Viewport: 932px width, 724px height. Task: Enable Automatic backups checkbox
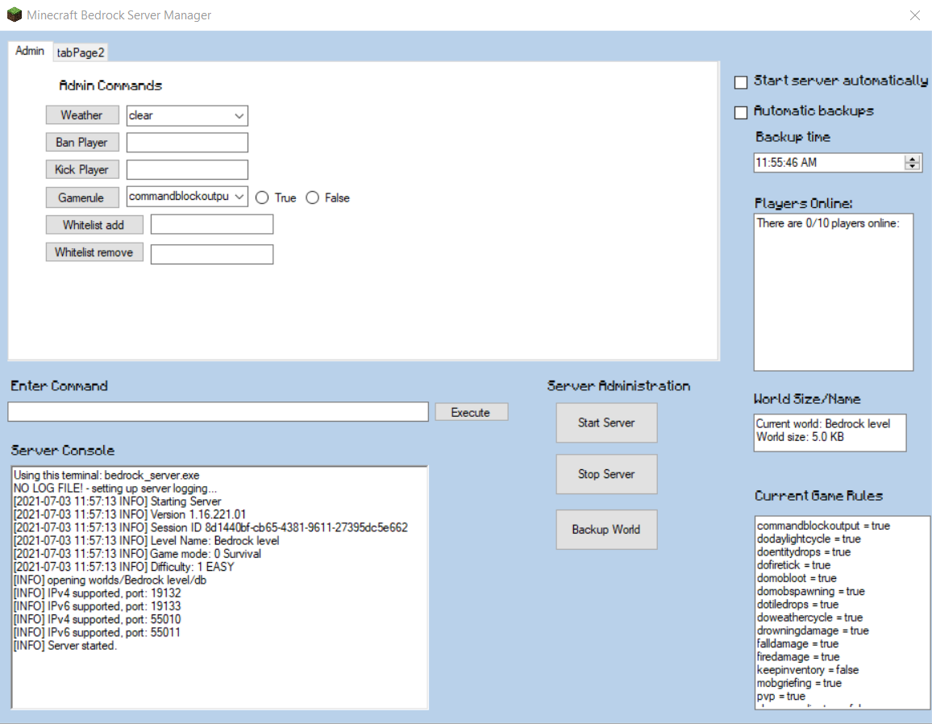pos(741,112)
